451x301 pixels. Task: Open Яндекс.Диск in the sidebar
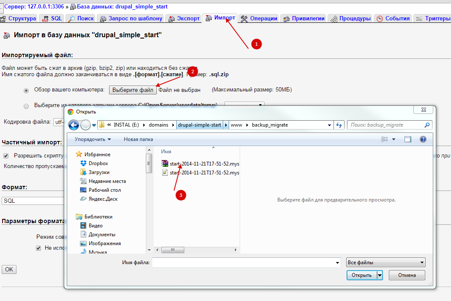click(x=103, y=199)
